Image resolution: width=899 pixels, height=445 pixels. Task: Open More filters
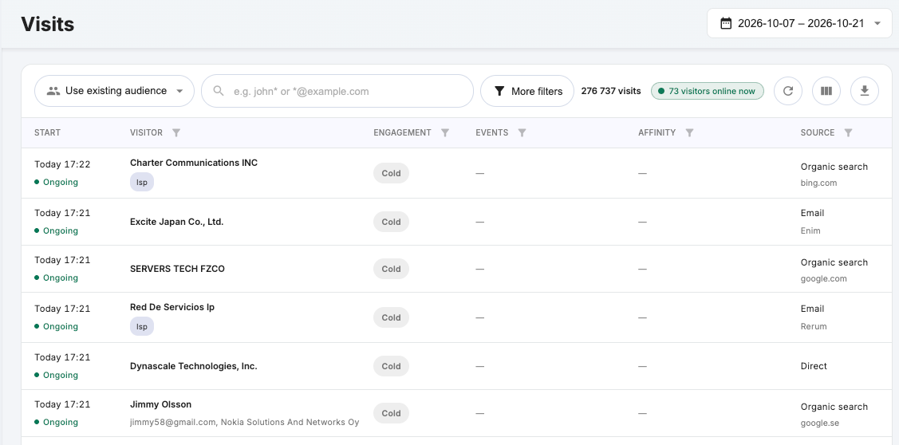pos(527,91)
